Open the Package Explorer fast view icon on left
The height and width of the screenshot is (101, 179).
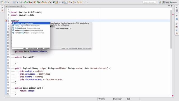(2, 10)
